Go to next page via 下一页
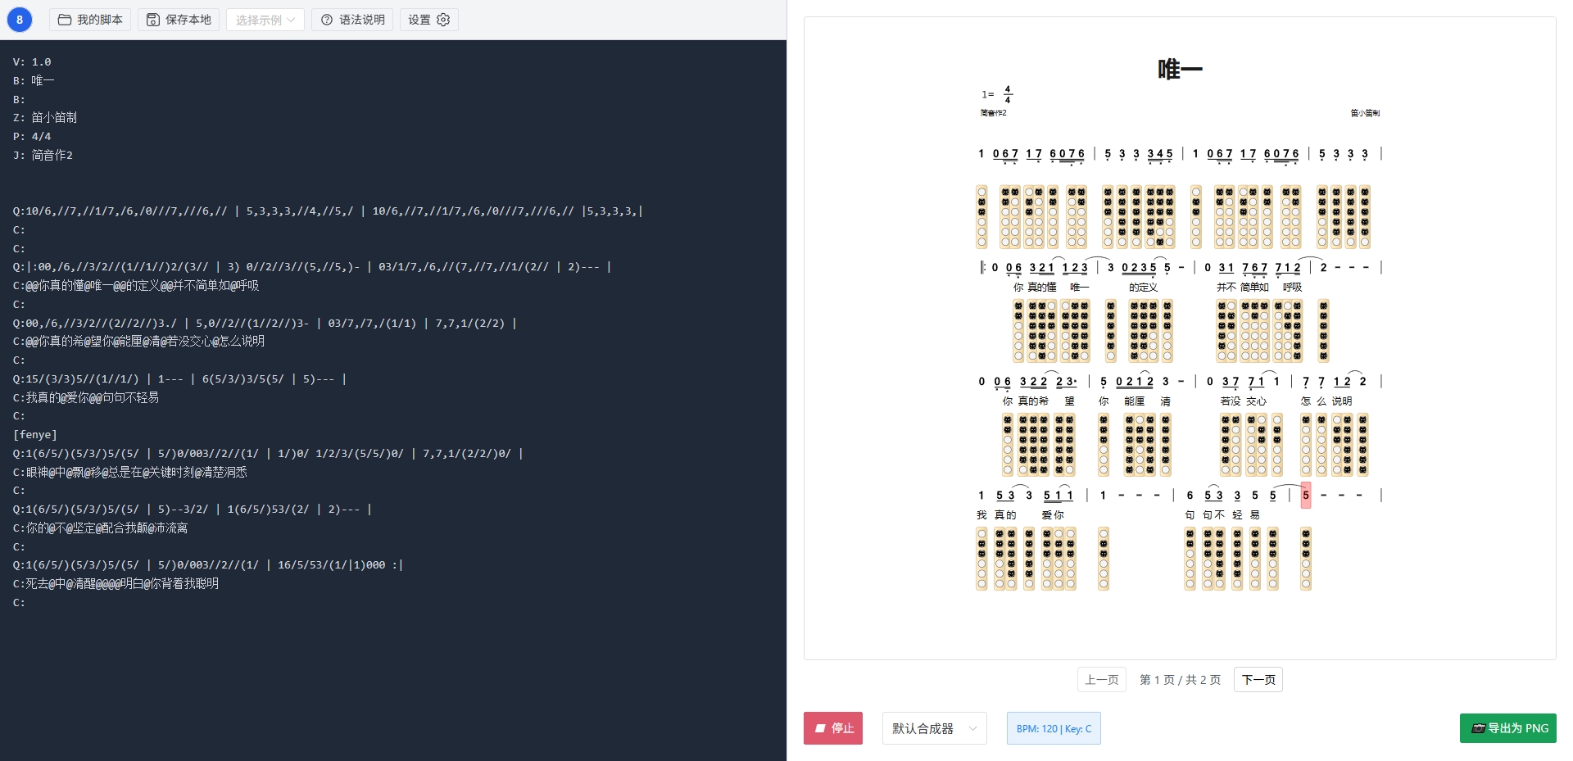 pyautogui.click(x=1258, y=679)
